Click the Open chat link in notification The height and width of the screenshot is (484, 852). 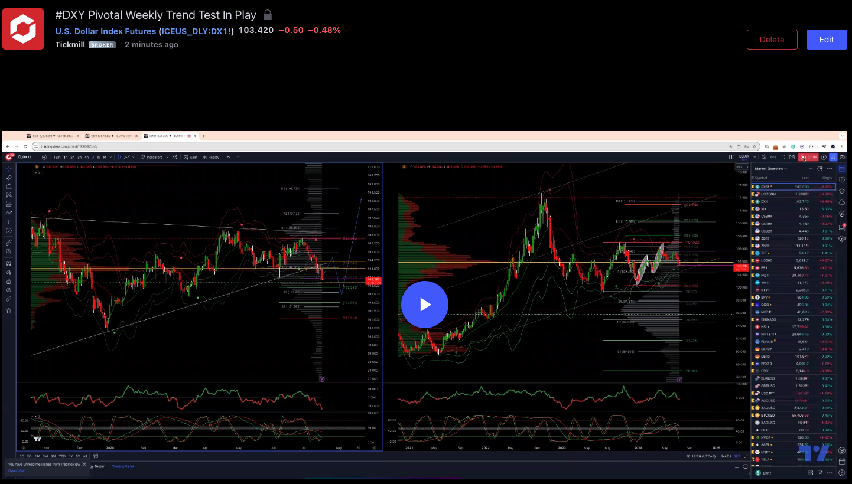[x=16, y=470]
